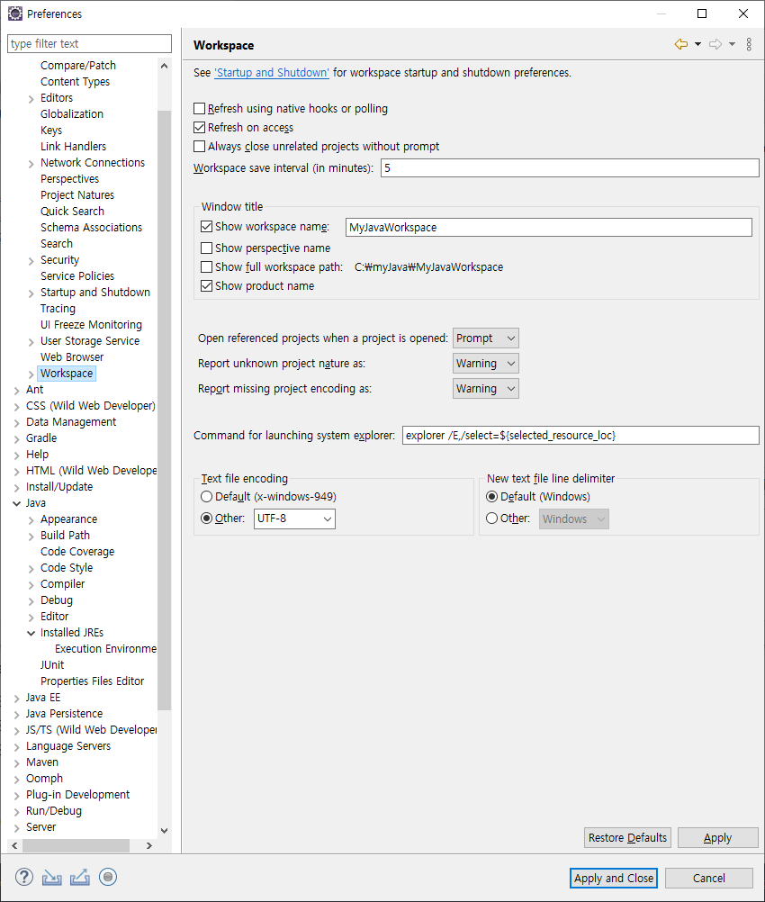Screen dimensions: 765x902
Task: Expand the Code Style node
Action: click(x=31, y=569)
